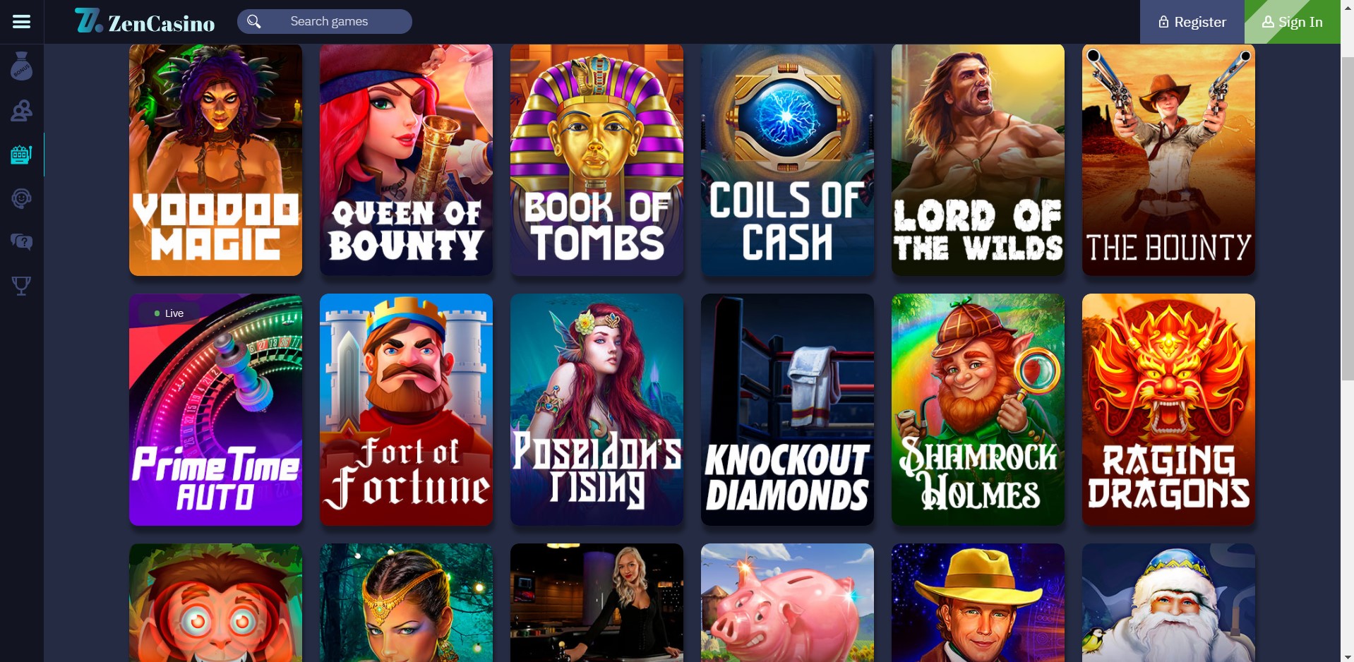Open the hamburger menu
The height and width of the screenshot is (662, 1354).
click(x=21, y=22)
